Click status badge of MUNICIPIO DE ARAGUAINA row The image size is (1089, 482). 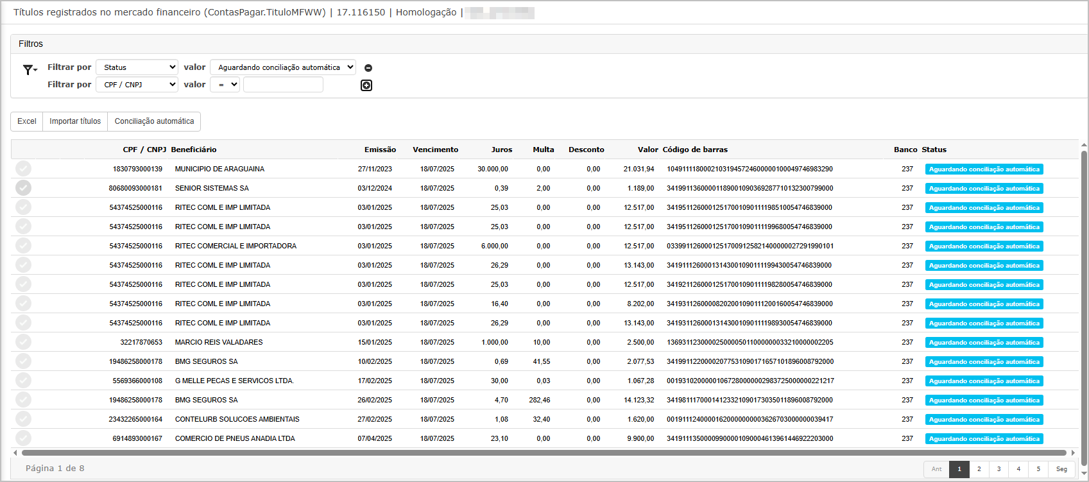[x=984, y=169]
